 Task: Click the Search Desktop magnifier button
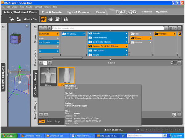click(x=164, y=136)
